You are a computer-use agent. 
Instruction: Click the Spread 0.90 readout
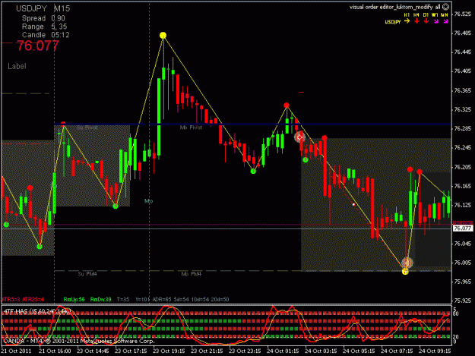[x=43, y=18]
